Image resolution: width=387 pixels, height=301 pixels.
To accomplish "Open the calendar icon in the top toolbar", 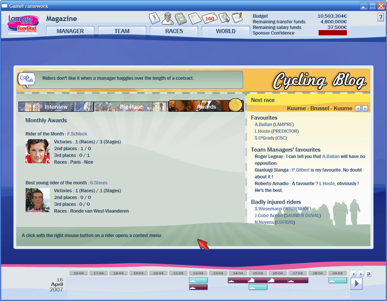I will click(x=154, y=18).
